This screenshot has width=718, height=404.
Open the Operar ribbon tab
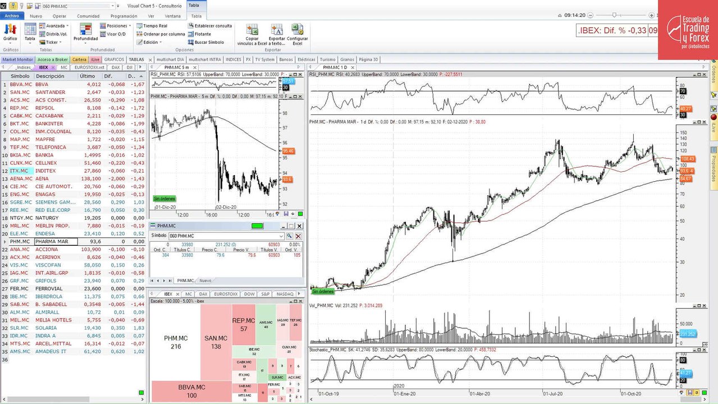click(60, 16)
